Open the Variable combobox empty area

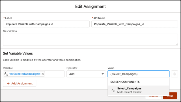[x=55, y=74]
